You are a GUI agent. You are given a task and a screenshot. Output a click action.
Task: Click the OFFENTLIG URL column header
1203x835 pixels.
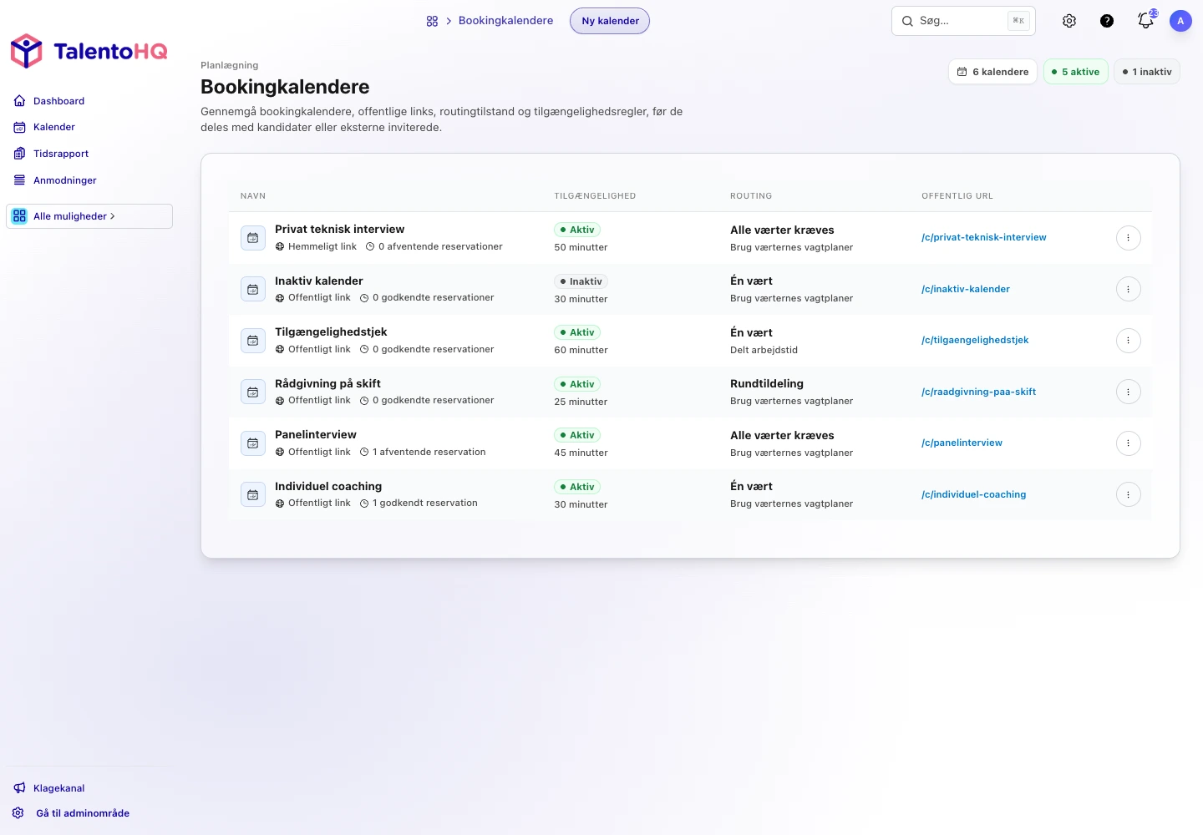[957, 196]
